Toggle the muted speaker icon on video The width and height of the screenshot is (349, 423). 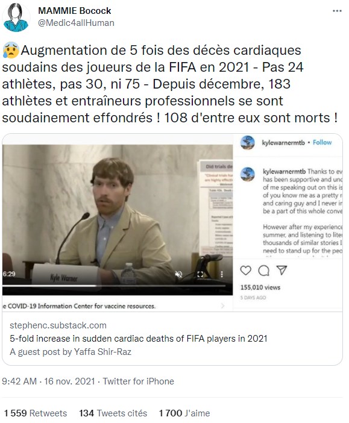tap(178, 274)
